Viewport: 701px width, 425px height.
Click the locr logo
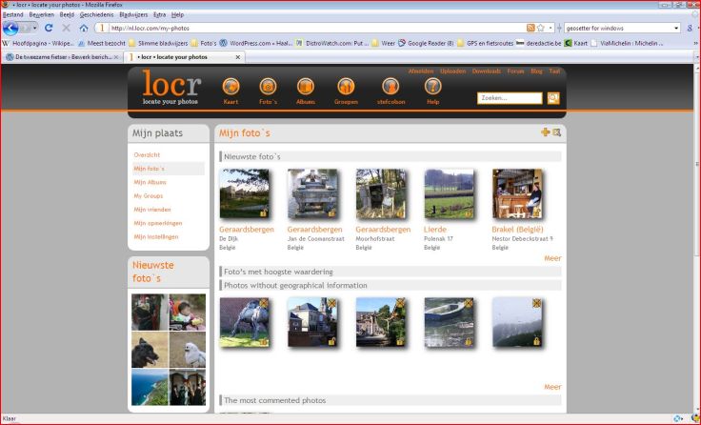click(x=171, y=88)
